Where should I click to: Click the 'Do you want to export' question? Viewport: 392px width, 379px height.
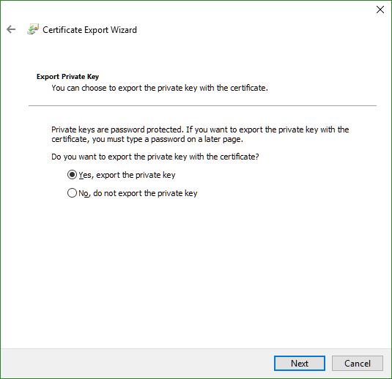click(155, 157)
